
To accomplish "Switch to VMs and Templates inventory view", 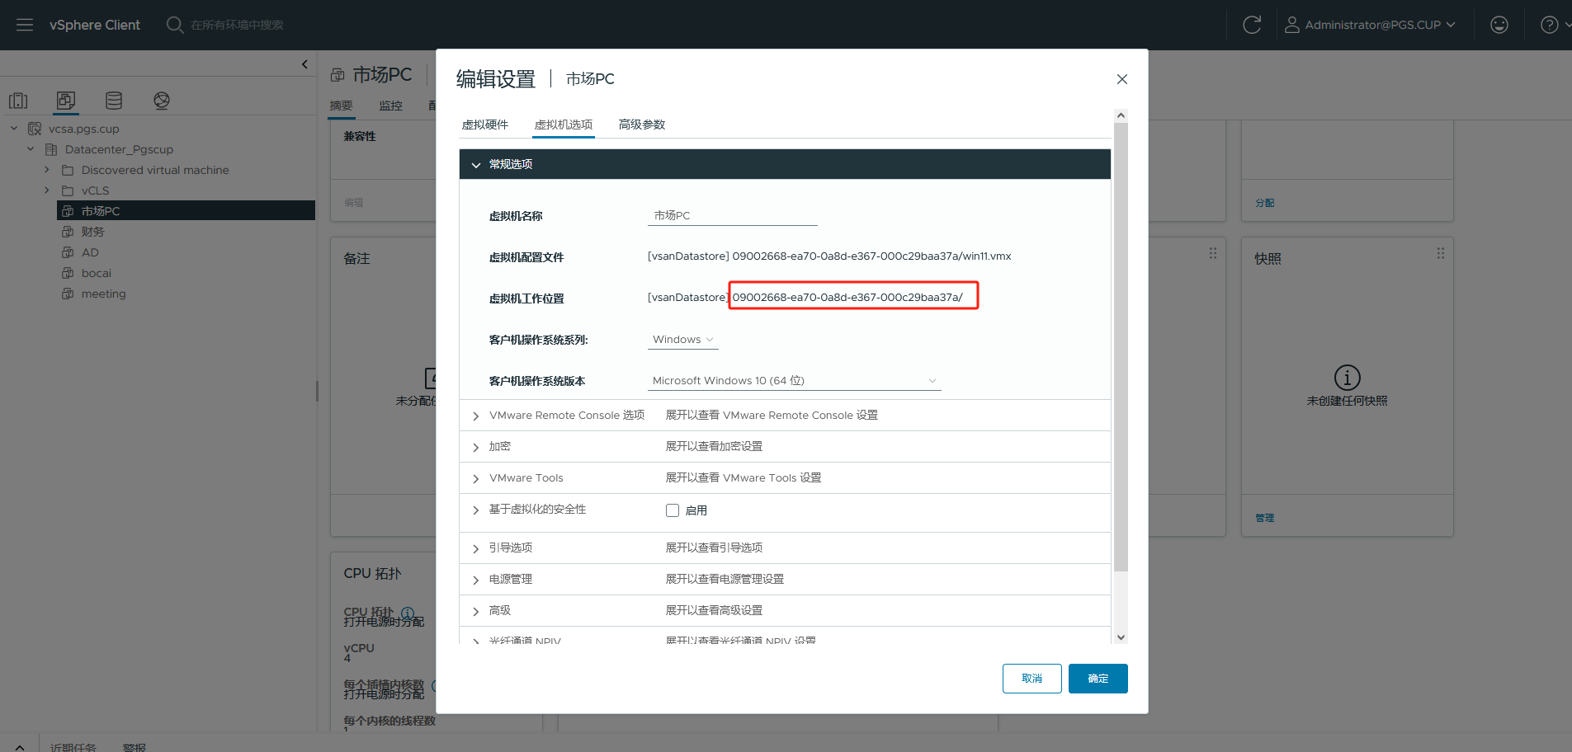I will click(66, 101).
